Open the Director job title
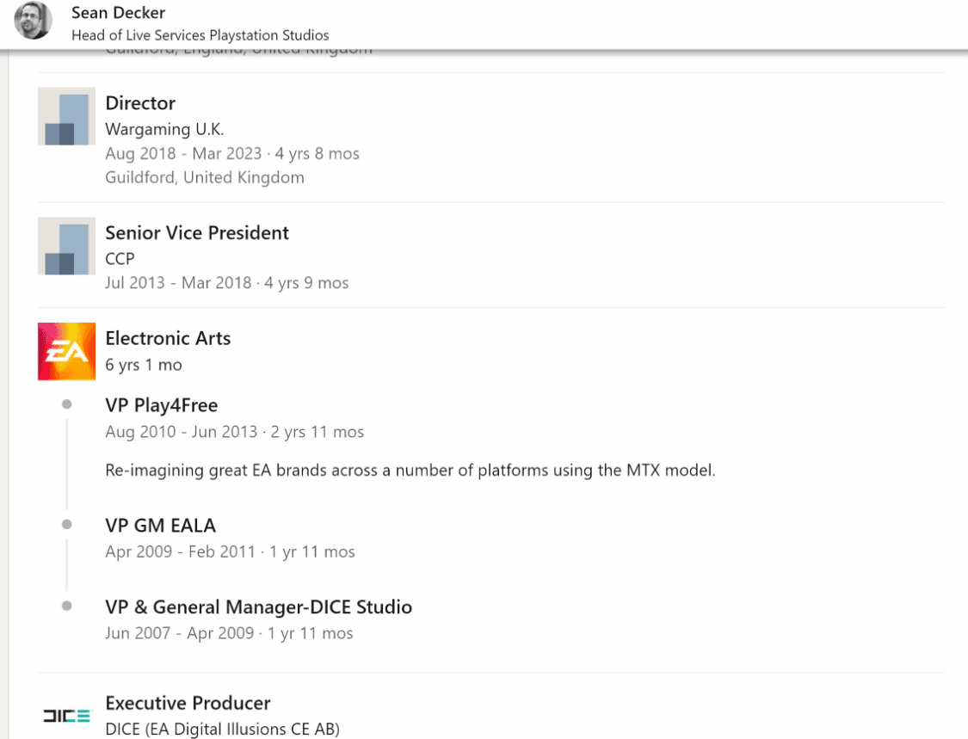Image resolution: width=968 pixels, height=739 pixels. tap(140, 103)
